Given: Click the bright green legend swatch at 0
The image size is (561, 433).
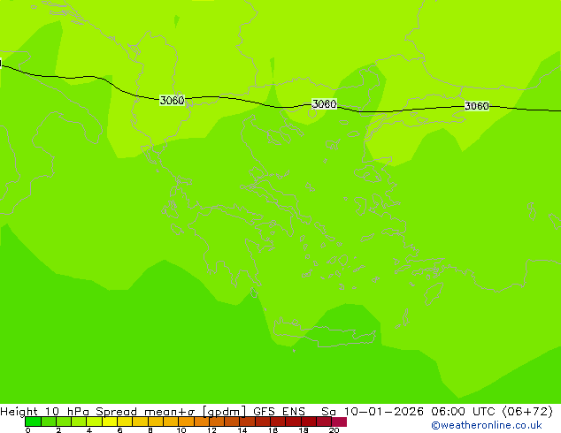Looking at the screenshot, I should point(33,422).
